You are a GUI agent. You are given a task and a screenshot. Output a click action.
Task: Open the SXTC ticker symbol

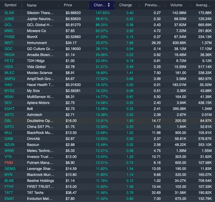[9, 126]
